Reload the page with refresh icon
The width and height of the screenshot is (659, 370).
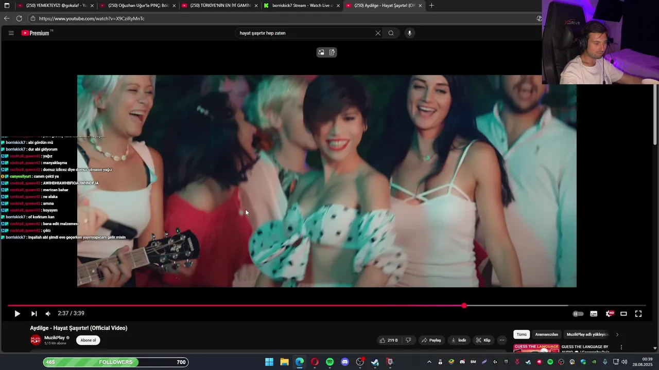click(19, 18)
